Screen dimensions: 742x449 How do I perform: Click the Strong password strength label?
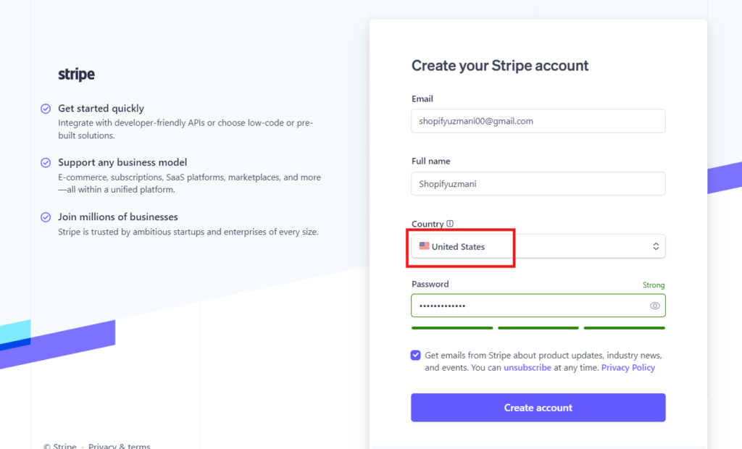[653, 285]
